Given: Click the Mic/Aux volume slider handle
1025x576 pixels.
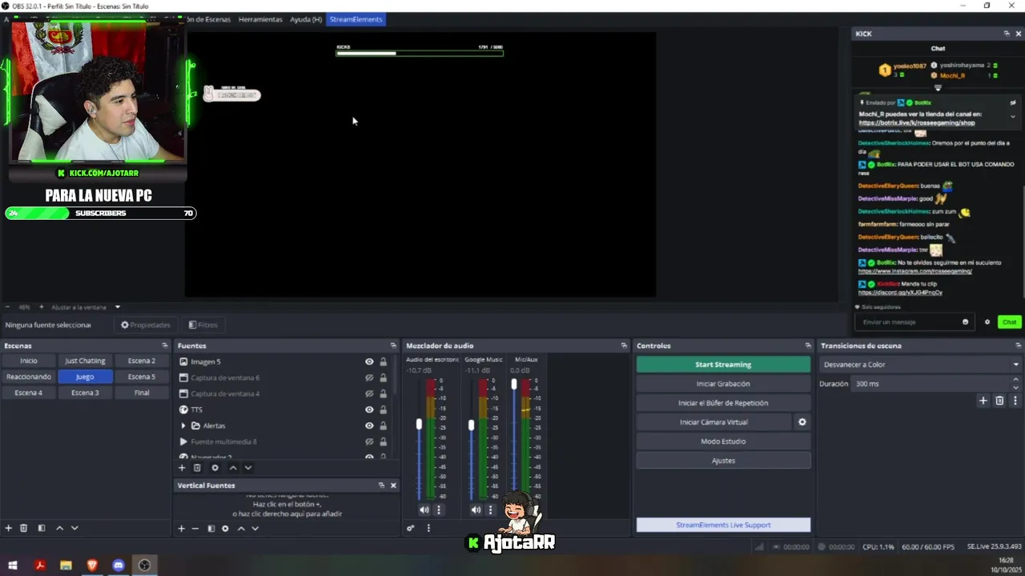Looking at the screenshot, I should coord(514,384).
